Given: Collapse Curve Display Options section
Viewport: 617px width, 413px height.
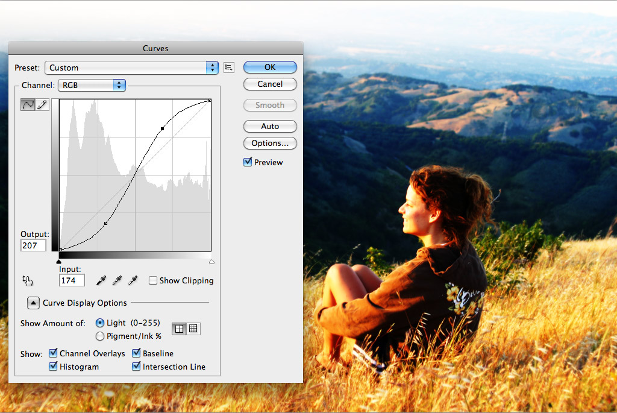Looking at the screenshot, I should 33,303.
